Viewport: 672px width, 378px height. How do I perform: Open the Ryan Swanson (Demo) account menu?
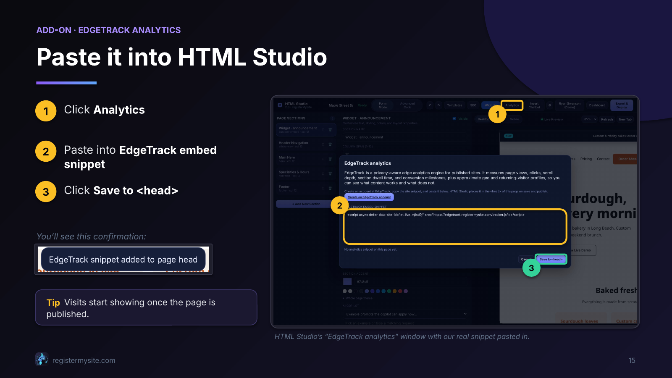[570, 105]
